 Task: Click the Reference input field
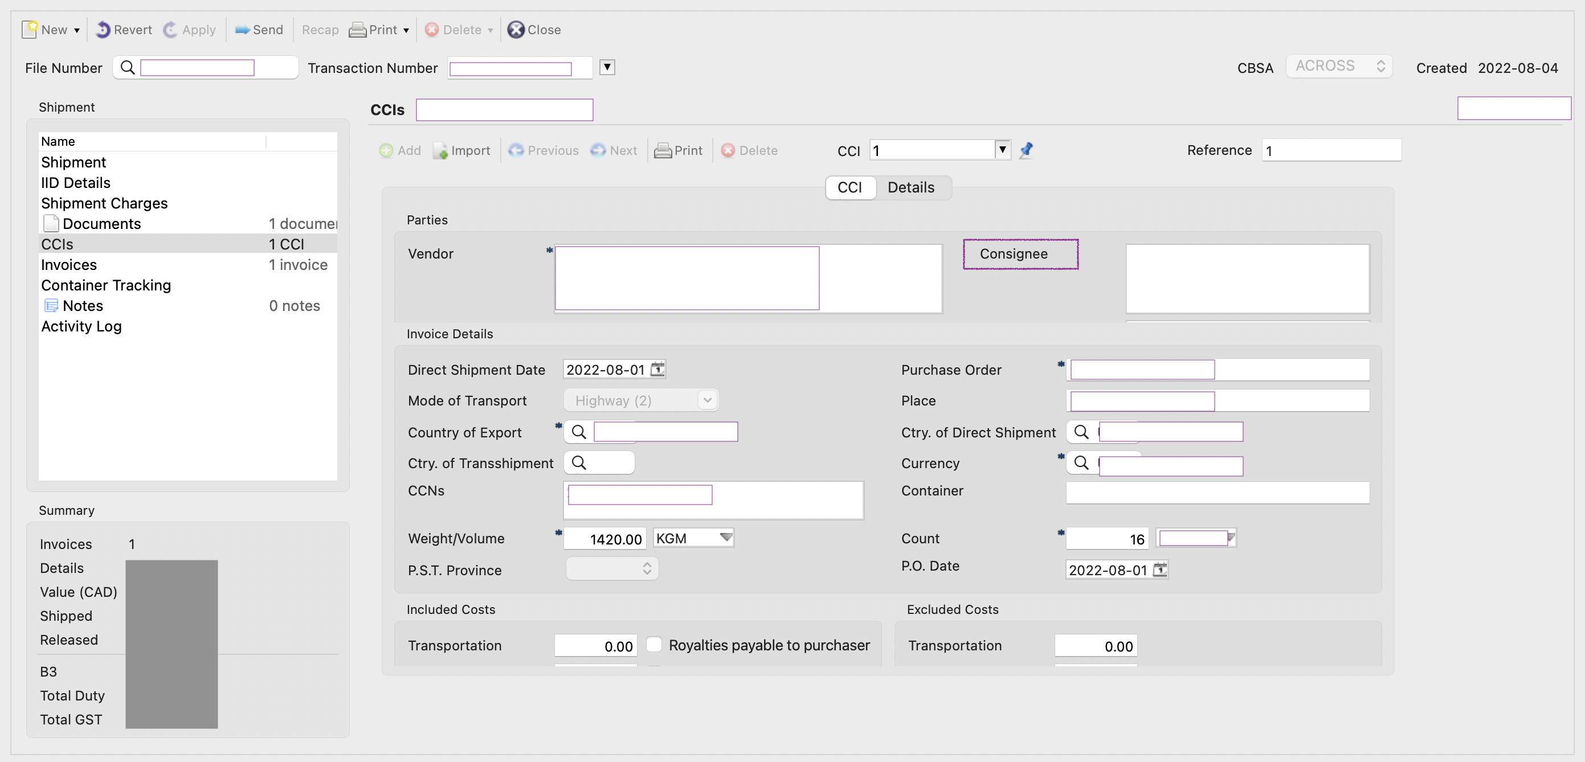click(1331, 150)
